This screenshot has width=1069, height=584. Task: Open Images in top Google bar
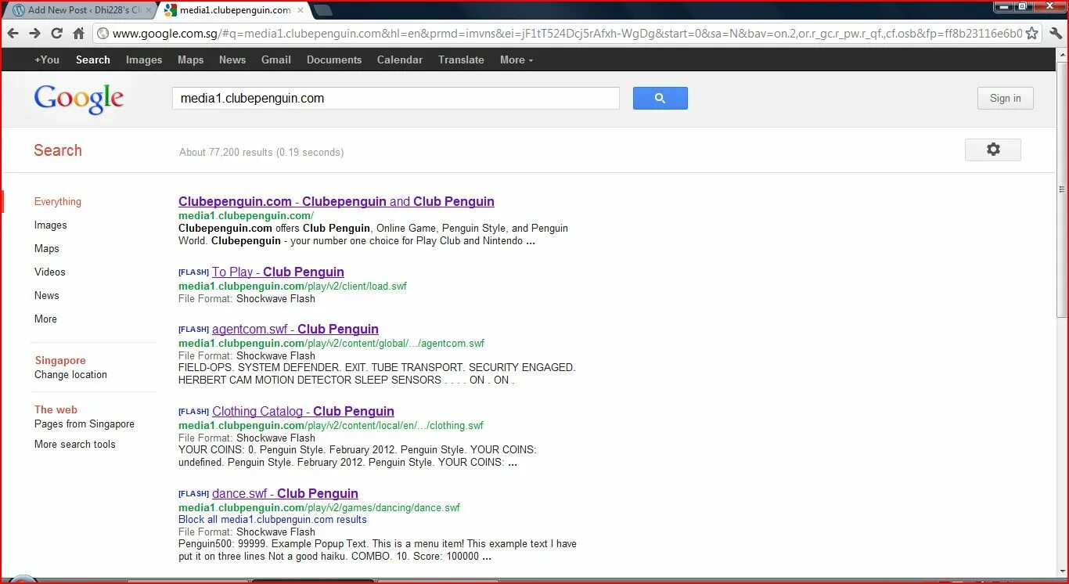point(144,59)
